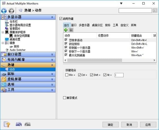Open 背景图片 settings
The image size is (159, 130).
pos(15,29)
